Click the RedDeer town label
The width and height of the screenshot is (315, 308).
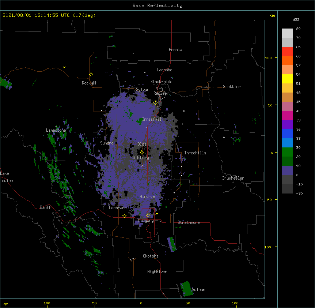click(x=161, y=93)
